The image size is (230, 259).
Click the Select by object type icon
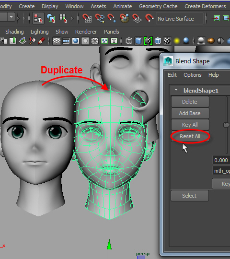pyautogui.click(x=51, y=18)
